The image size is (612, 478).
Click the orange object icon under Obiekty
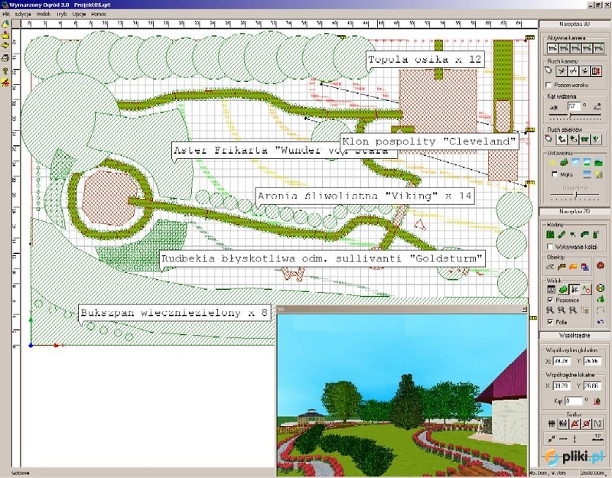573,267
